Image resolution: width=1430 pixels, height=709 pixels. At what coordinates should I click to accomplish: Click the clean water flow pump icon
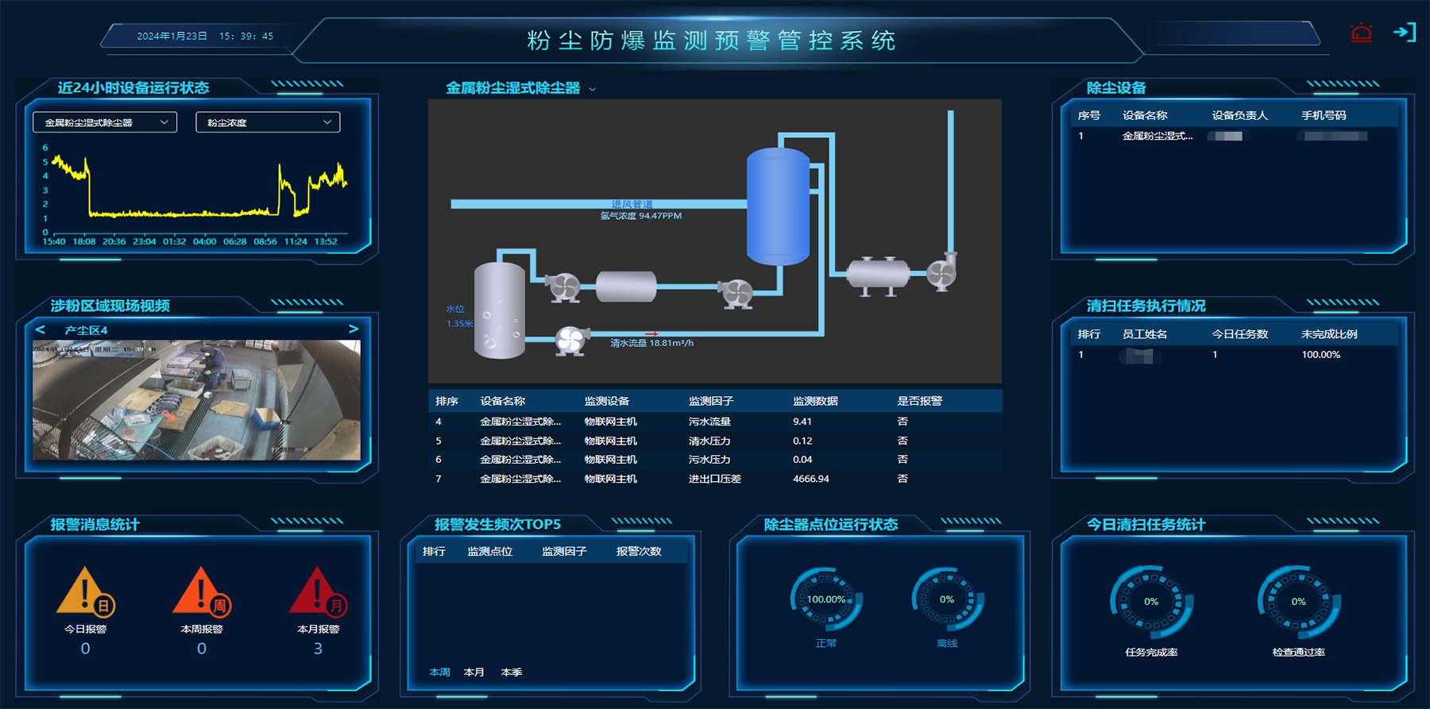570,341
